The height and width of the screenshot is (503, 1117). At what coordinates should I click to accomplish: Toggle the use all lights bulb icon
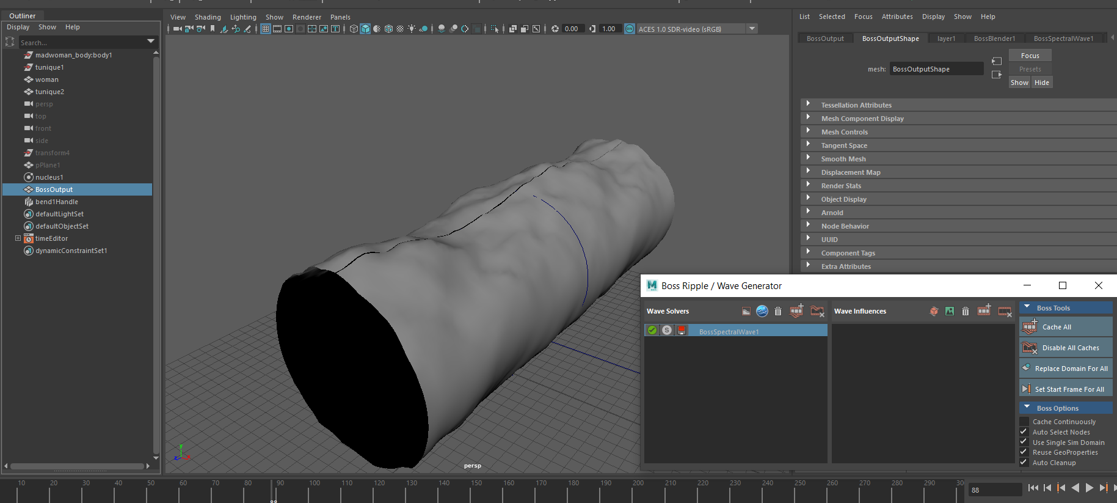tap(412, 29)
